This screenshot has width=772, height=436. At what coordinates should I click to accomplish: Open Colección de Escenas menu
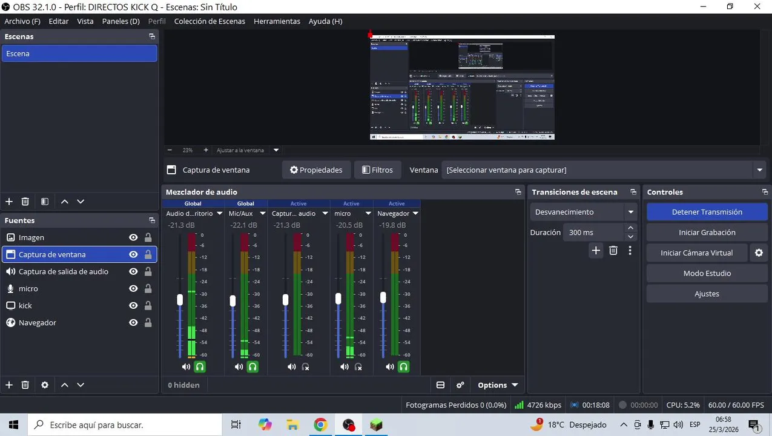coord(209,21)
